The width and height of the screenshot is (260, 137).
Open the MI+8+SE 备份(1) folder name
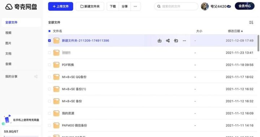pos(74,89)
